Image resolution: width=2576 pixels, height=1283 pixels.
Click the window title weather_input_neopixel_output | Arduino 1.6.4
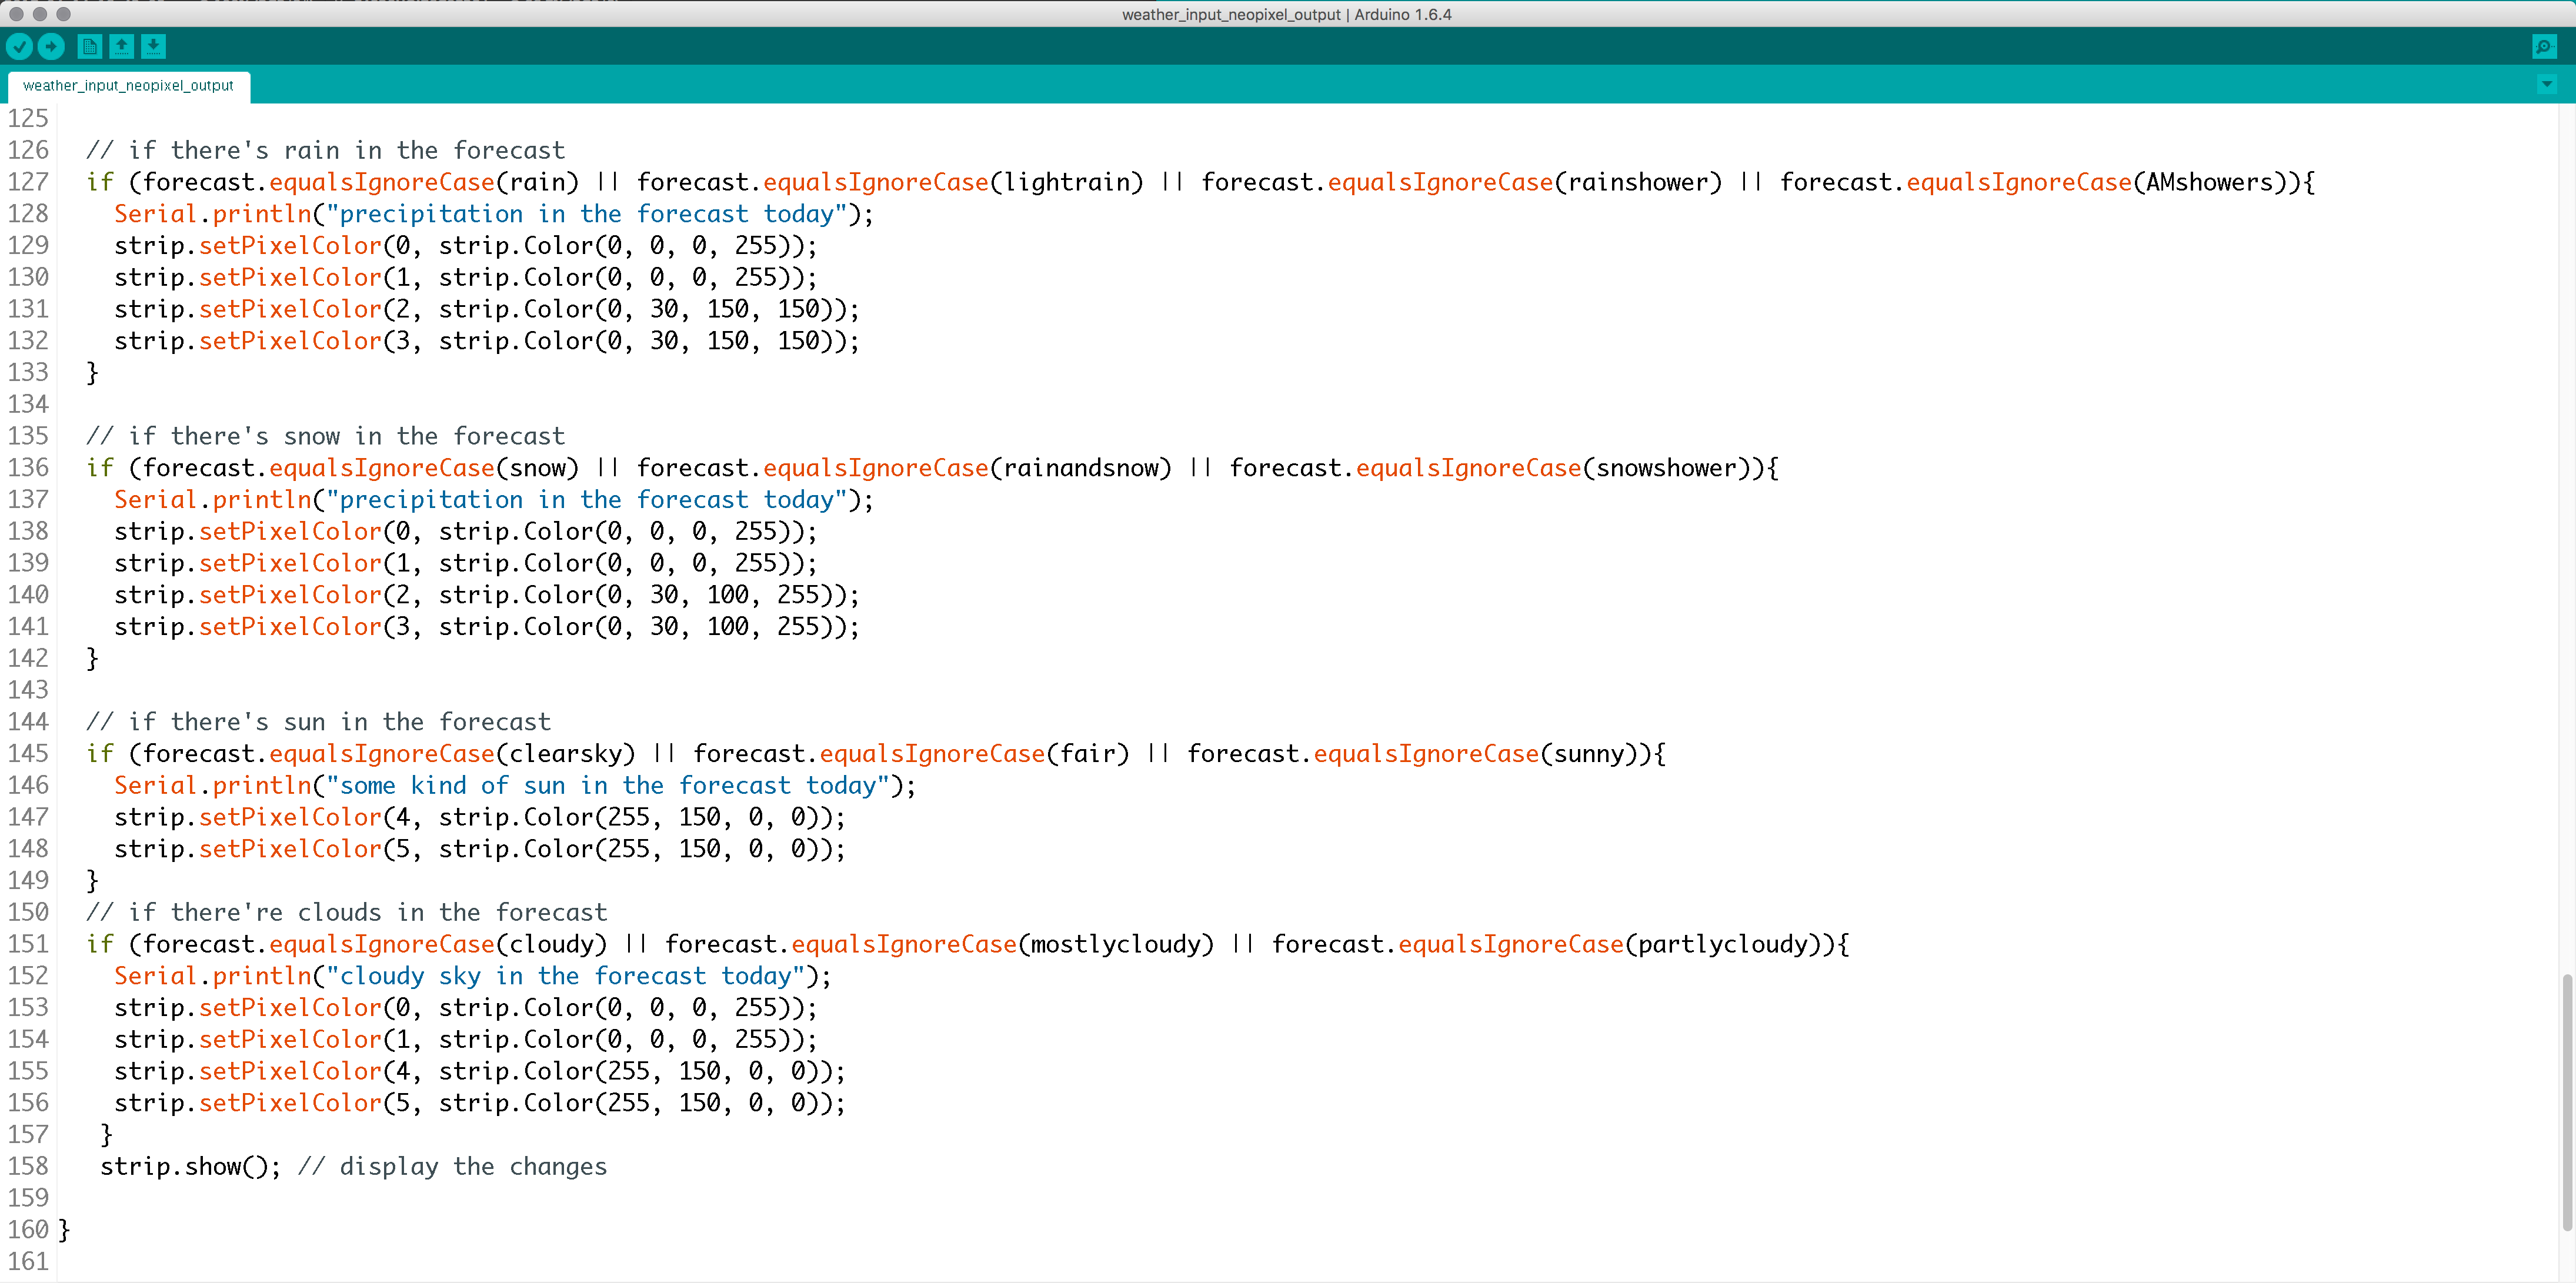pos(1286,14)
